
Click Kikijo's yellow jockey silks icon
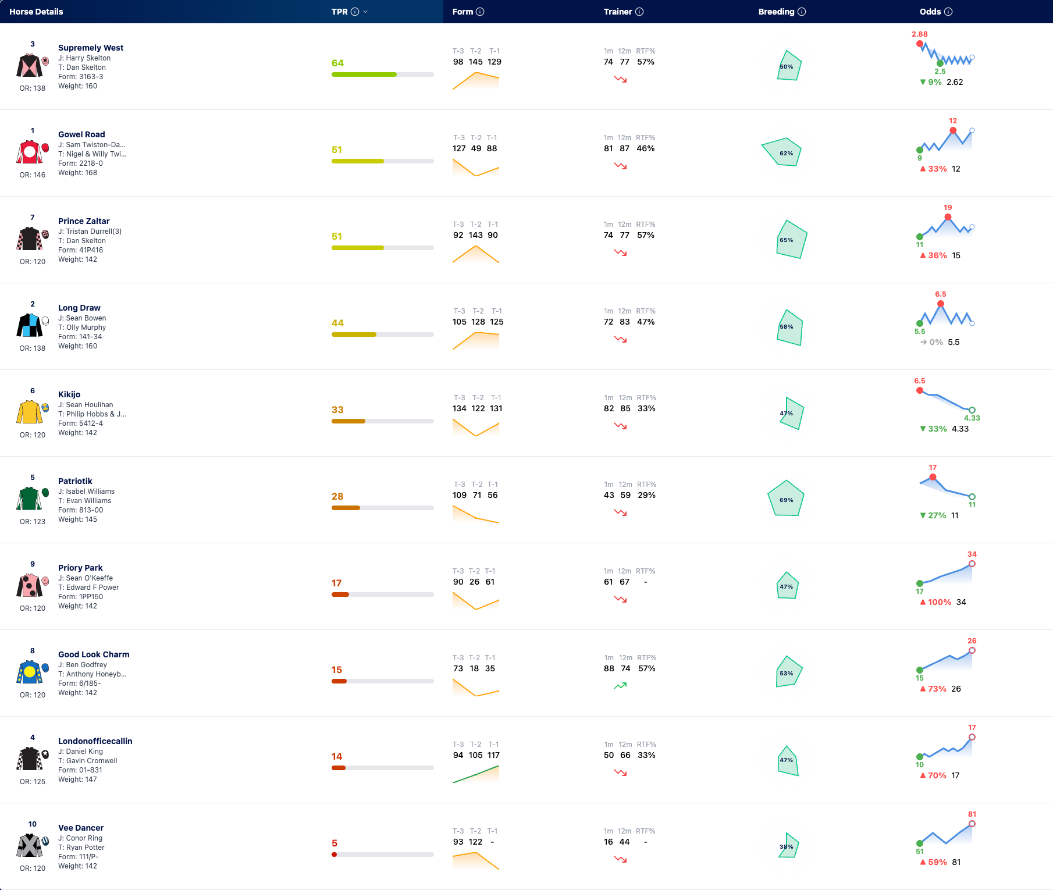[x=30, y=412]
